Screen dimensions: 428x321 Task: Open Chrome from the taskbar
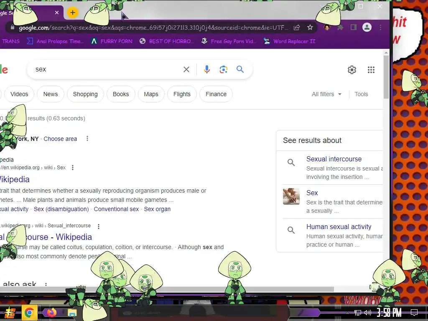coord(29,313)
